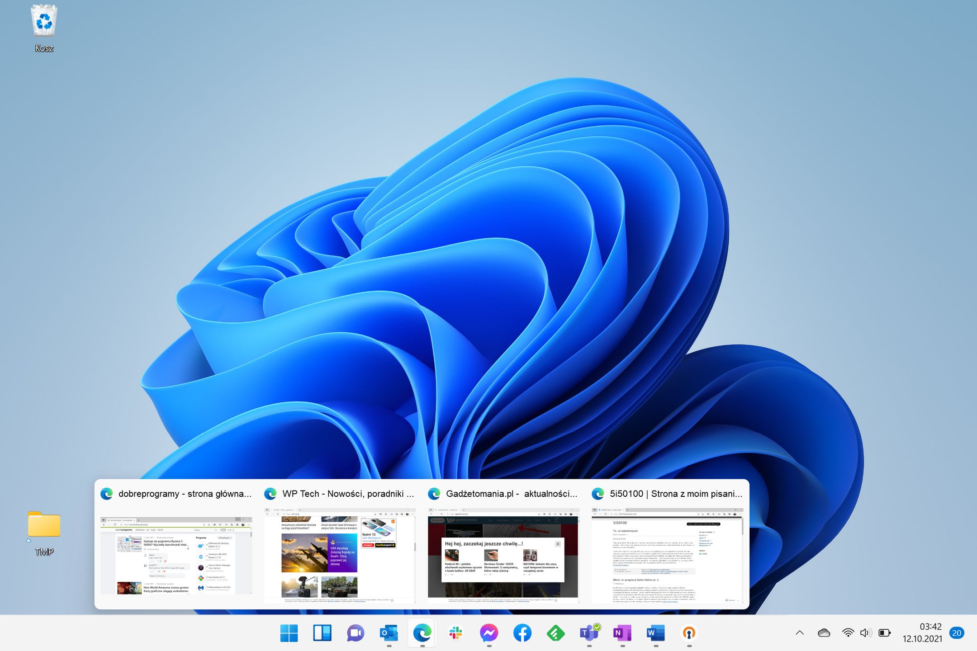Expand hidden system tray icons
Image resolution: width=977 pixels, height=651 pixels.
point(801,632)
